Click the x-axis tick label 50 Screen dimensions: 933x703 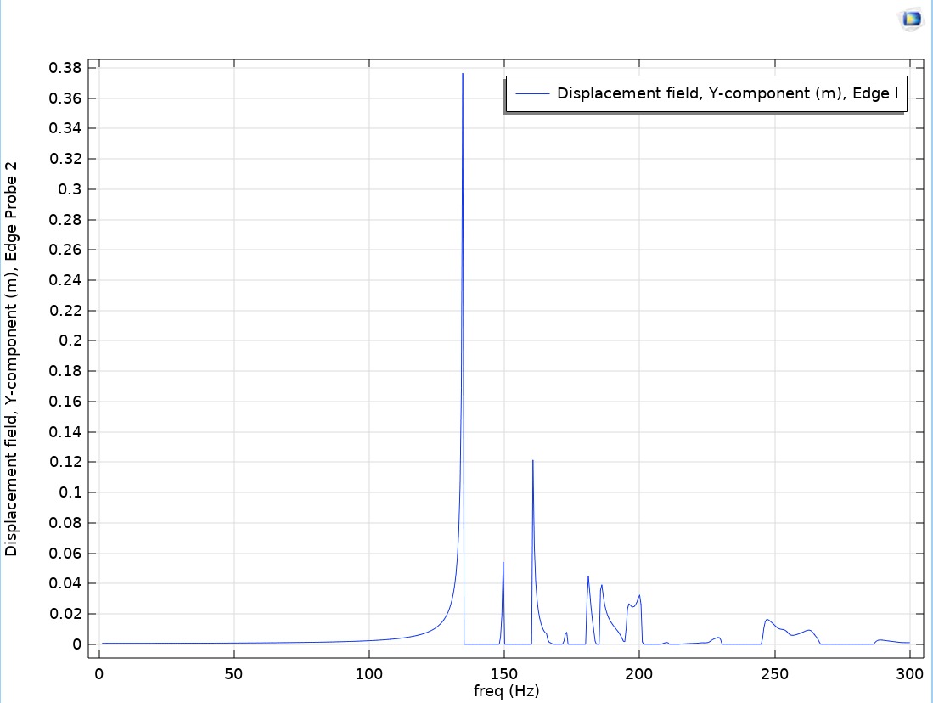coord(233,674)
